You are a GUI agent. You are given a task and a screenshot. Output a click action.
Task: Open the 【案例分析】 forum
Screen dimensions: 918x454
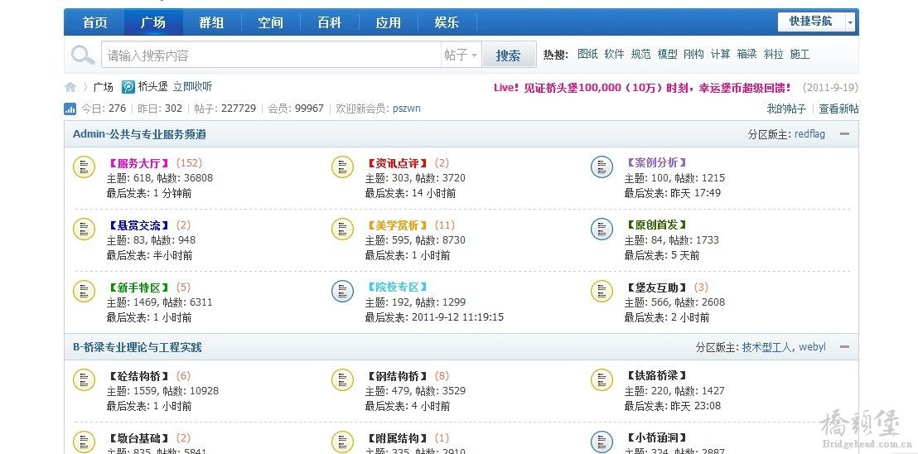click(x=656, y=162)
